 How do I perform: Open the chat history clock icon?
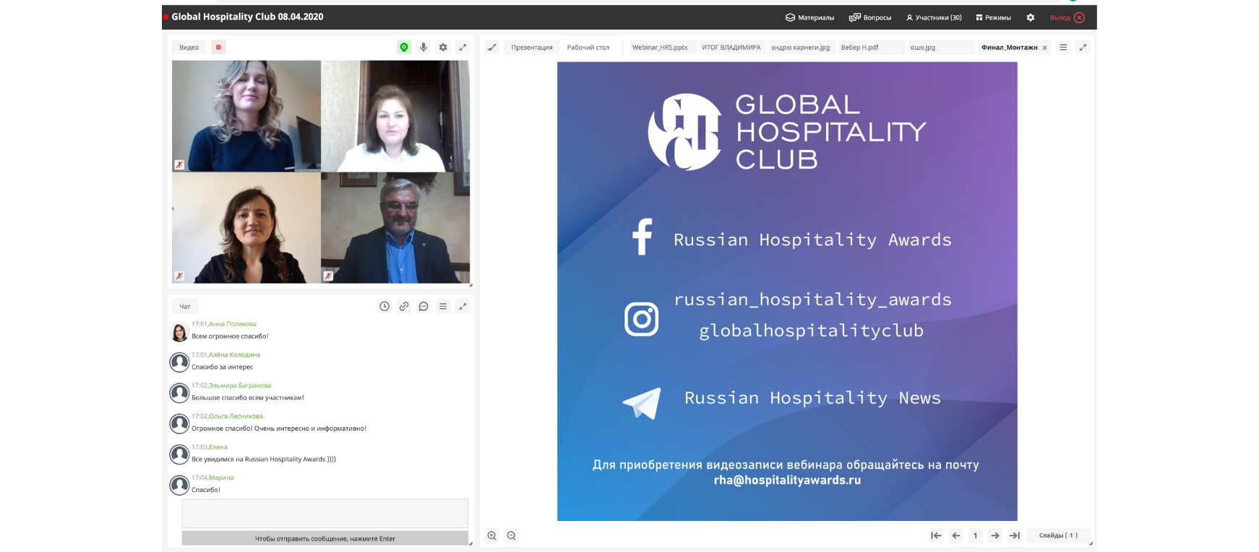[x=384, y=307]
